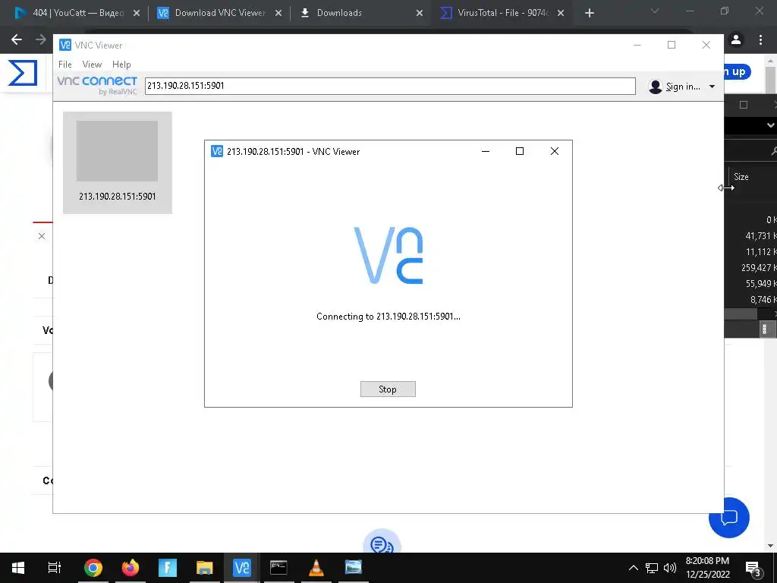Click the VNC Connect by RealVNC logo
The height and width of the screenshot is (583, 777).
pos(97,85)
